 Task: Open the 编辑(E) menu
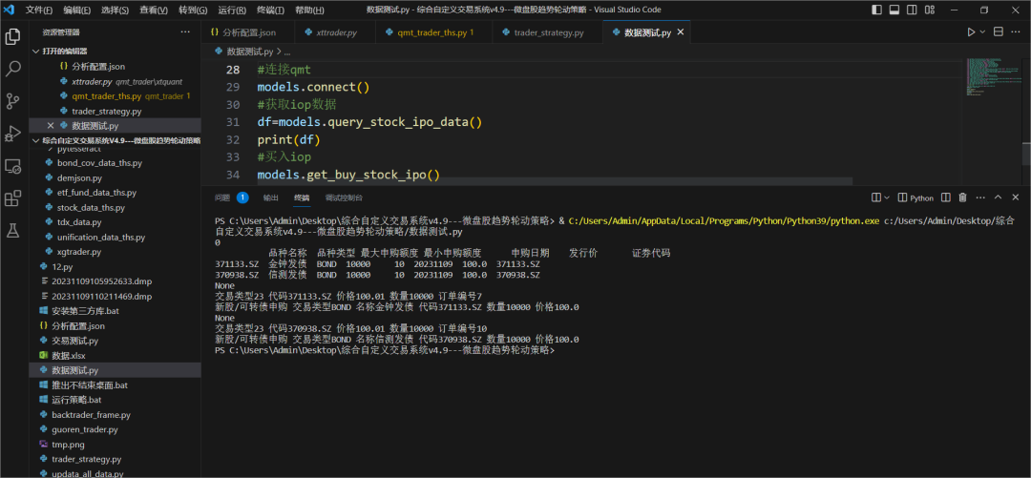[x=77, y=10]
